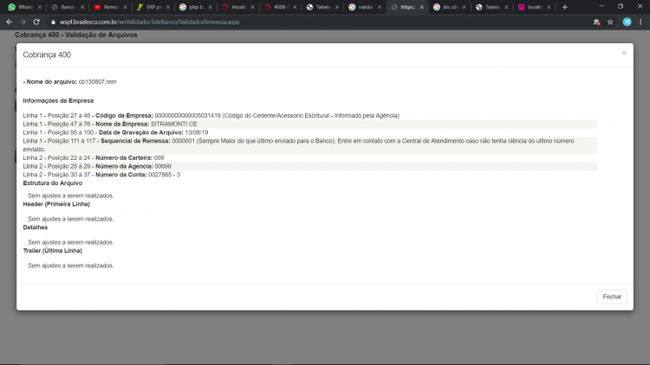Switch to the ibc cle tab
Screen dimensions: 650x365
[x=446, y=7]
